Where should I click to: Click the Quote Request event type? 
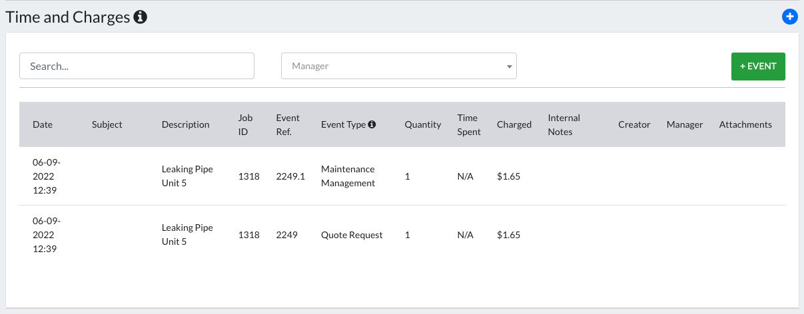[352, 235]
